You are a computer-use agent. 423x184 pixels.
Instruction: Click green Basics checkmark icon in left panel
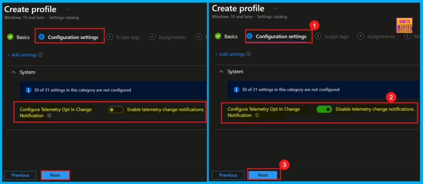point(10,37)
